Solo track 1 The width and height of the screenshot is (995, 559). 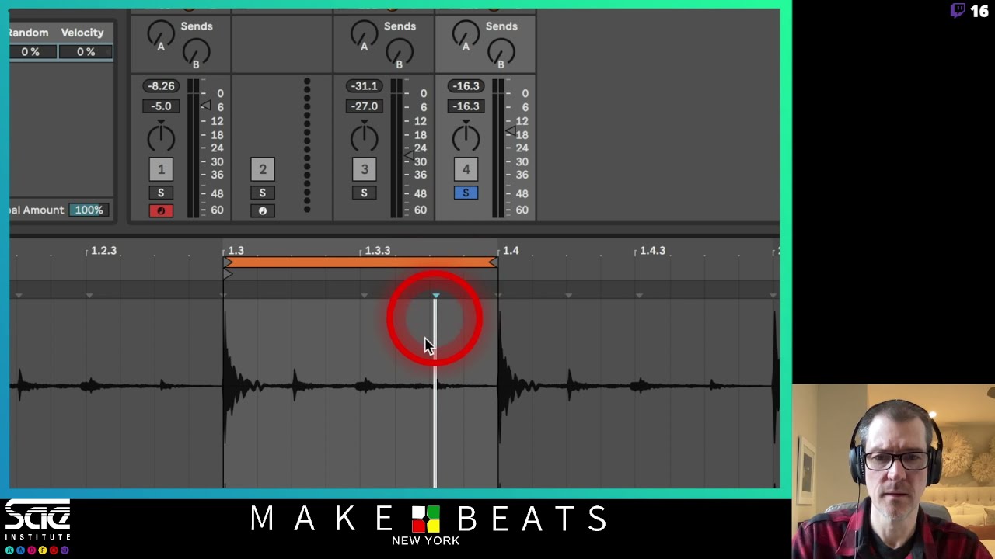161,193
